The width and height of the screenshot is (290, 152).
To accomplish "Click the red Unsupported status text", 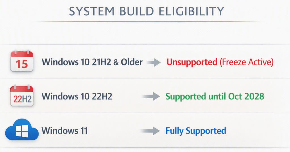I will coord(192,62).
